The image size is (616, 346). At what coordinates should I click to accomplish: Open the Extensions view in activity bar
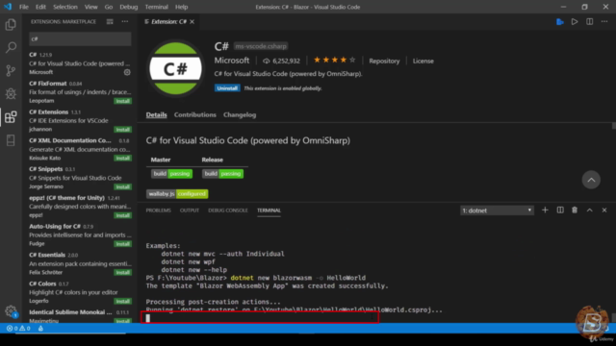coord(11,117)
